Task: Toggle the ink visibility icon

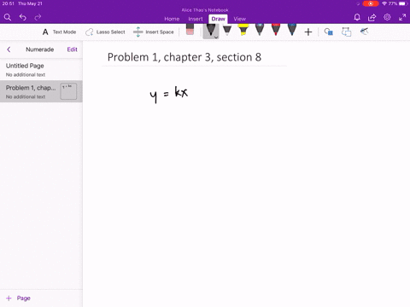Action: coord(364,32)
